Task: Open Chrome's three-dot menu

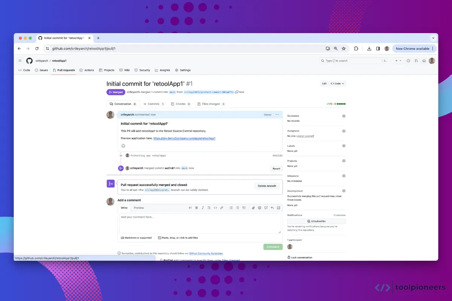Action: click(433, 49)
